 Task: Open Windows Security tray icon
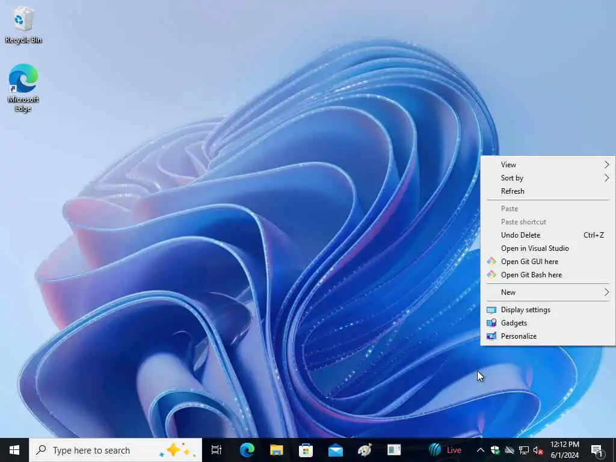tap(495, 450)
